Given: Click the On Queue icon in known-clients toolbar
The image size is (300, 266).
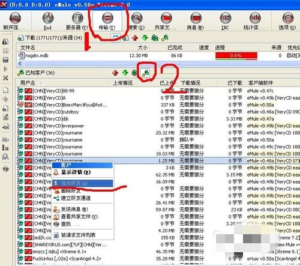Looking at the screenshot, I should (134, 73).
